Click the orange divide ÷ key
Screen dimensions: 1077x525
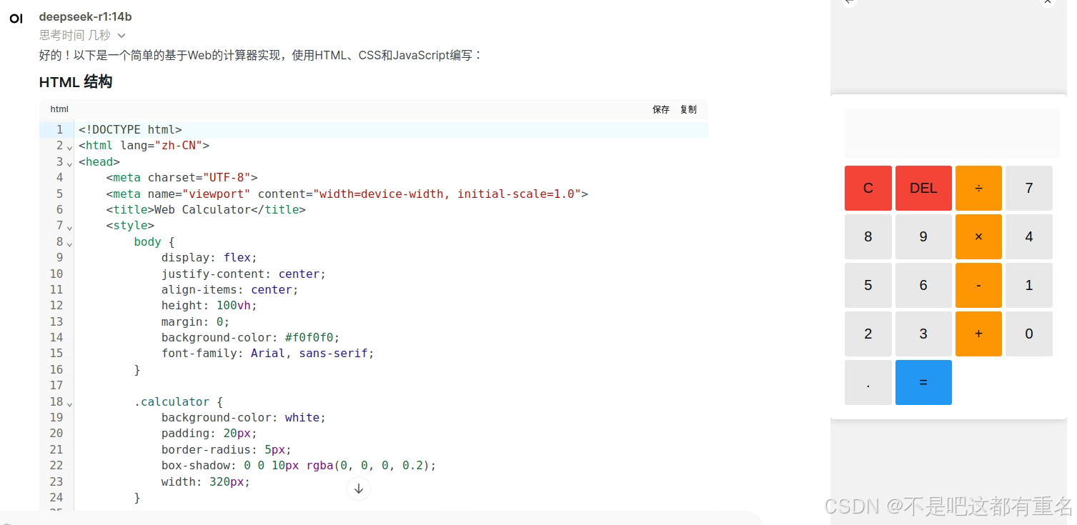pos(978,188)
